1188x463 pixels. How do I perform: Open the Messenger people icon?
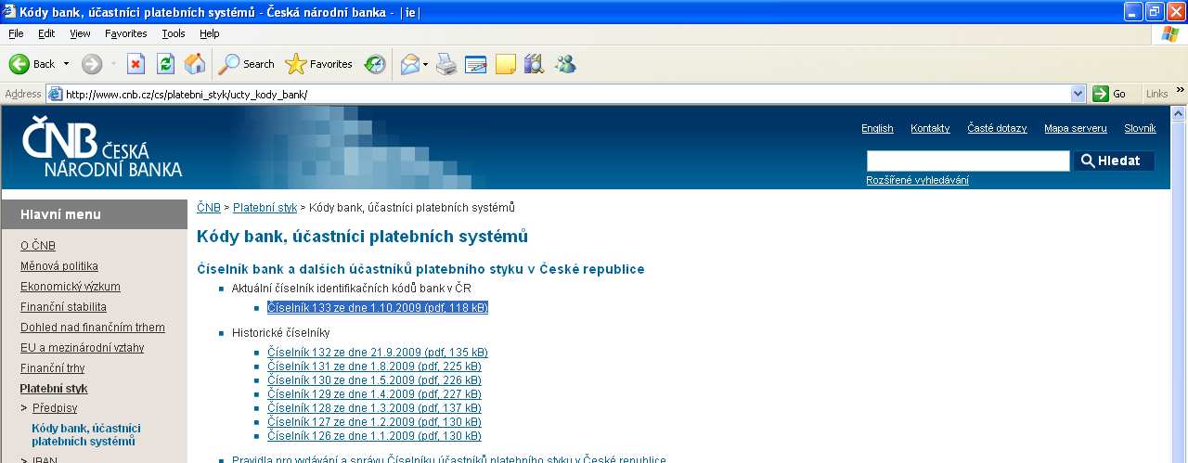click(565, 64)
